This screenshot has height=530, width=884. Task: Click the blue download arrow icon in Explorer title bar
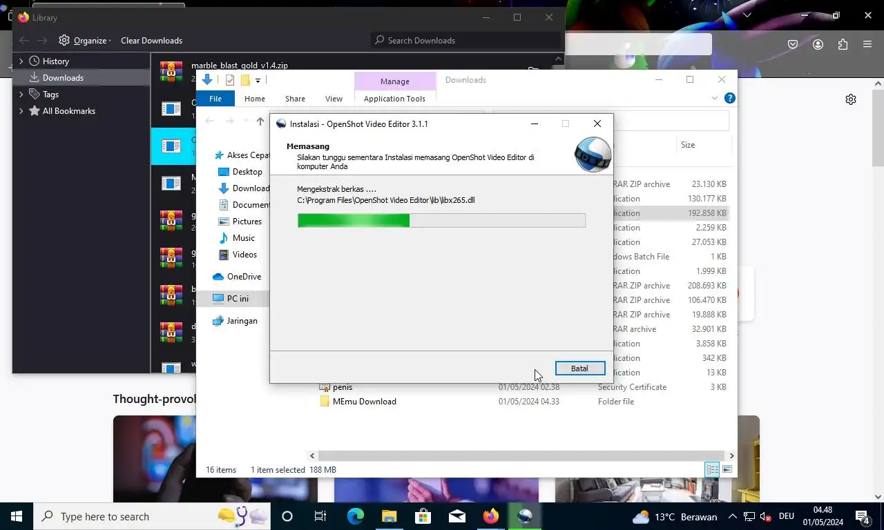pyautogui.click(x=207, y=80)
